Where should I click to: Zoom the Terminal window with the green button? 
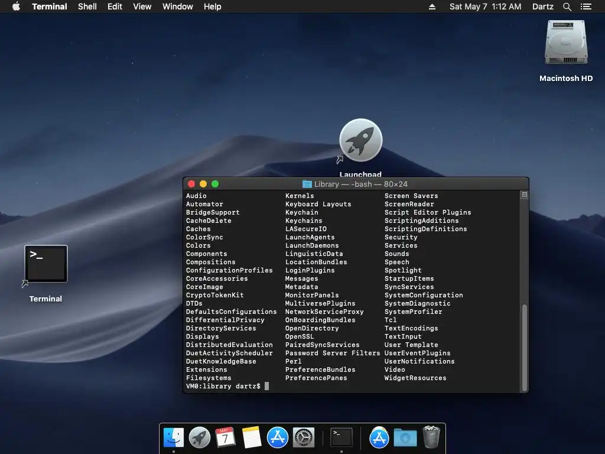[x=215, y=184]
